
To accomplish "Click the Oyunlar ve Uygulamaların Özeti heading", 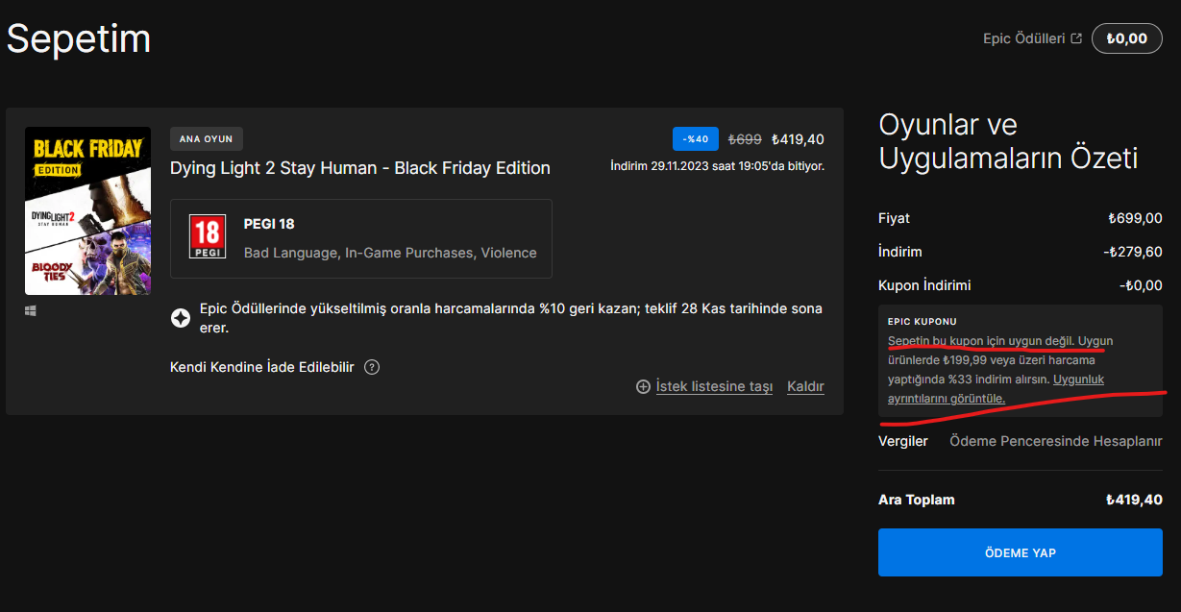I will [1008, 141].
